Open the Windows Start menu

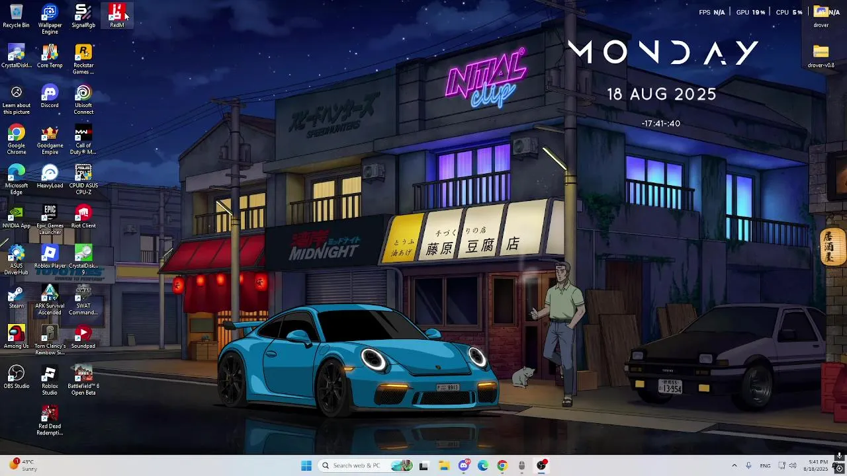pos(306,465)
